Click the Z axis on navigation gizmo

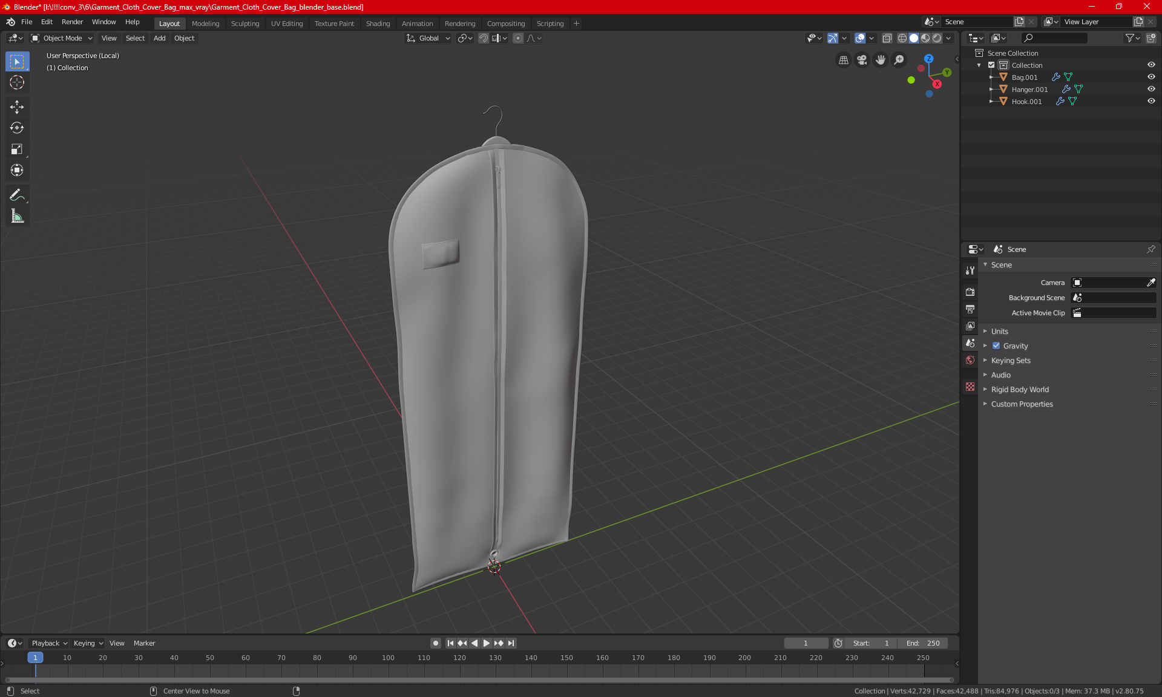928,59
